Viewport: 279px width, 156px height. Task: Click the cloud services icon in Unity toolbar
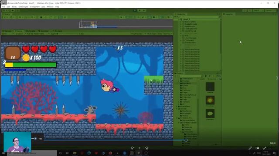pyautogui.click(x=13, y=10)
